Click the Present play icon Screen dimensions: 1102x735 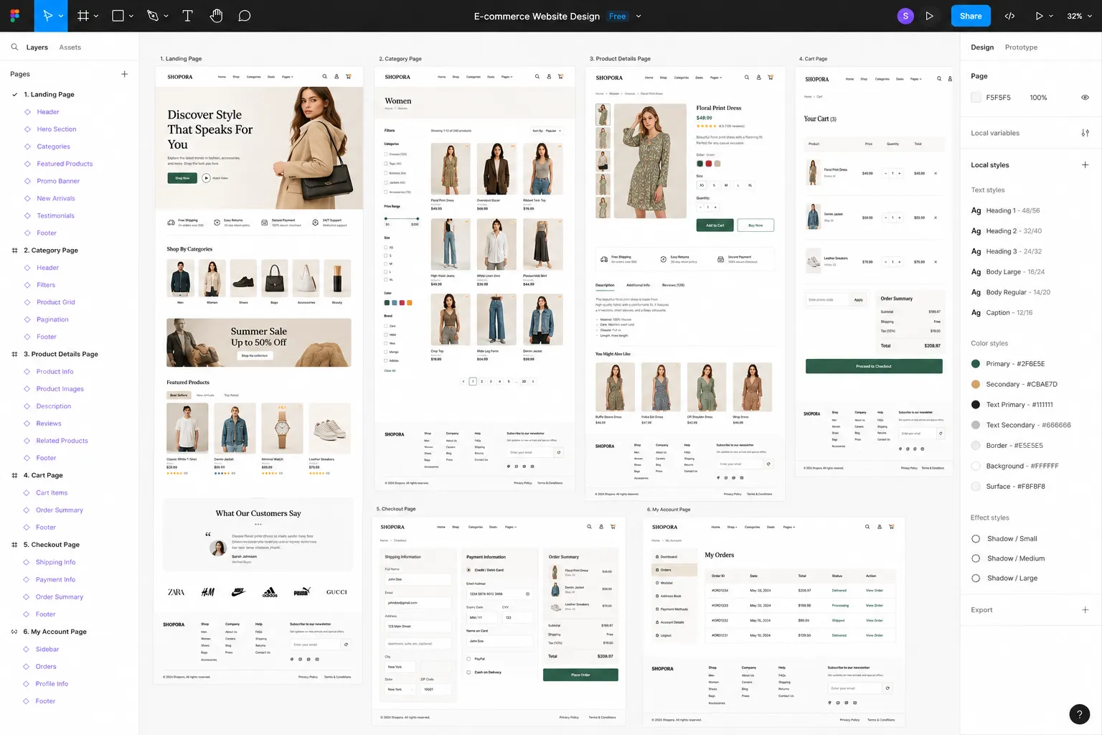point(1039,16)
